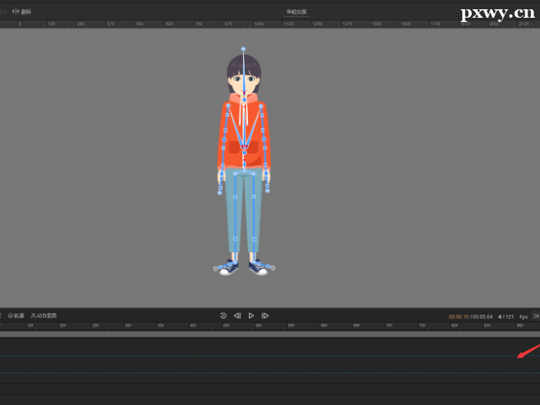Step to the next frame
Viewport: 540px width, 405px height.
(265, 316)
